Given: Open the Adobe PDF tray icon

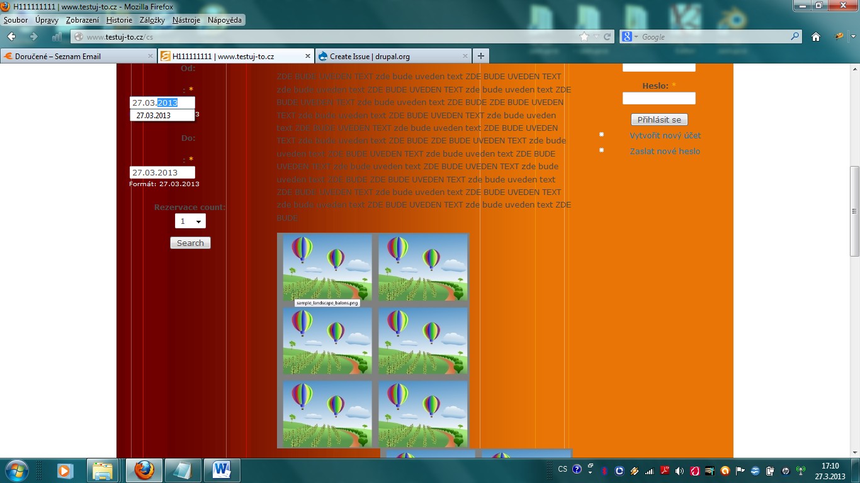Looking at the screenshot, I should (664, 470).
